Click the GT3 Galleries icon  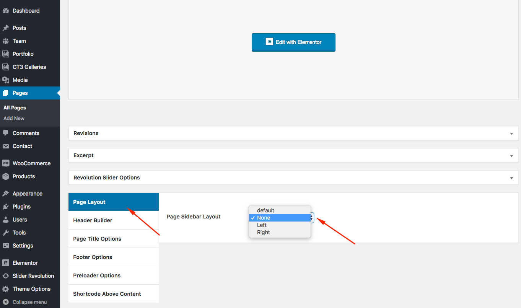point(6,67)
